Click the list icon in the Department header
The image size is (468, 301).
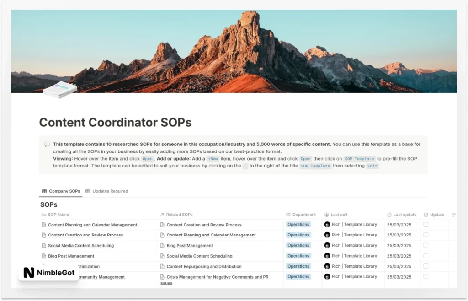coord(287,215)
